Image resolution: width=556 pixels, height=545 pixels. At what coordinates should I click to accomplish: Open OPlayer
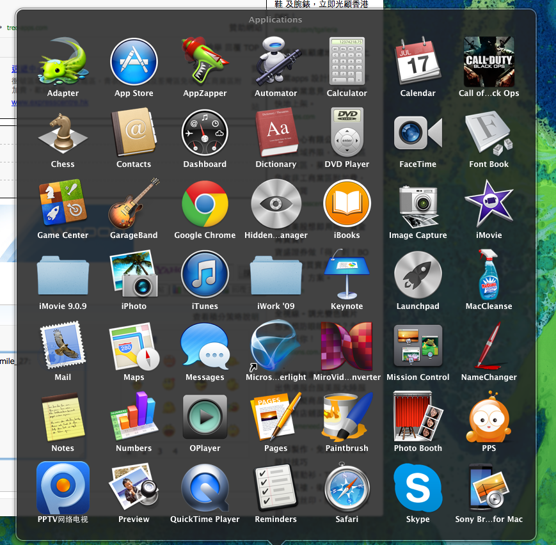click(205, 416)
